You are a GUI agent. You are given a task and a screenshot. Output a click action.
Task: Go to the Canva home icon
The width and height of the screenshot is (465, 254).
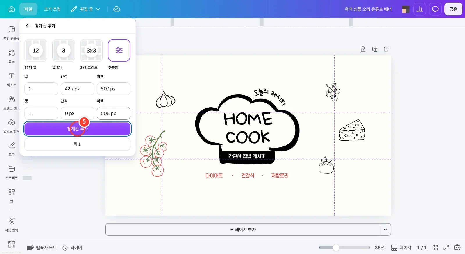click(x=12, y=9)
